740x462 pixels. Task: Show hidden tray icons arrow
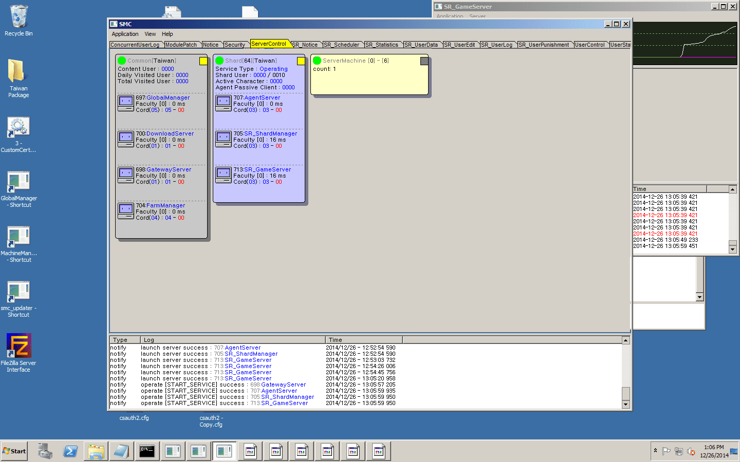click(x=655, y=451)
